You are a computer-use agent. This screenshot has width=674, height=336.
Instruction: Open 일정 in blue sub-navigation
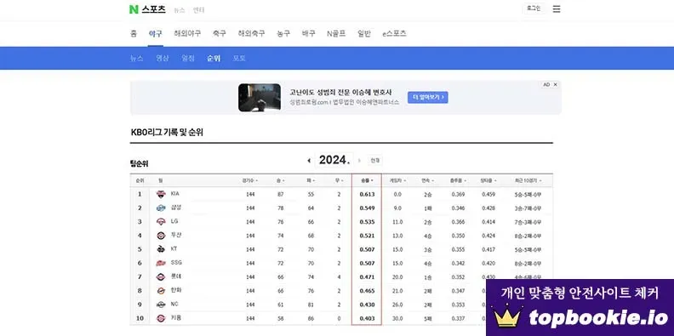click(x=188, y=58)
